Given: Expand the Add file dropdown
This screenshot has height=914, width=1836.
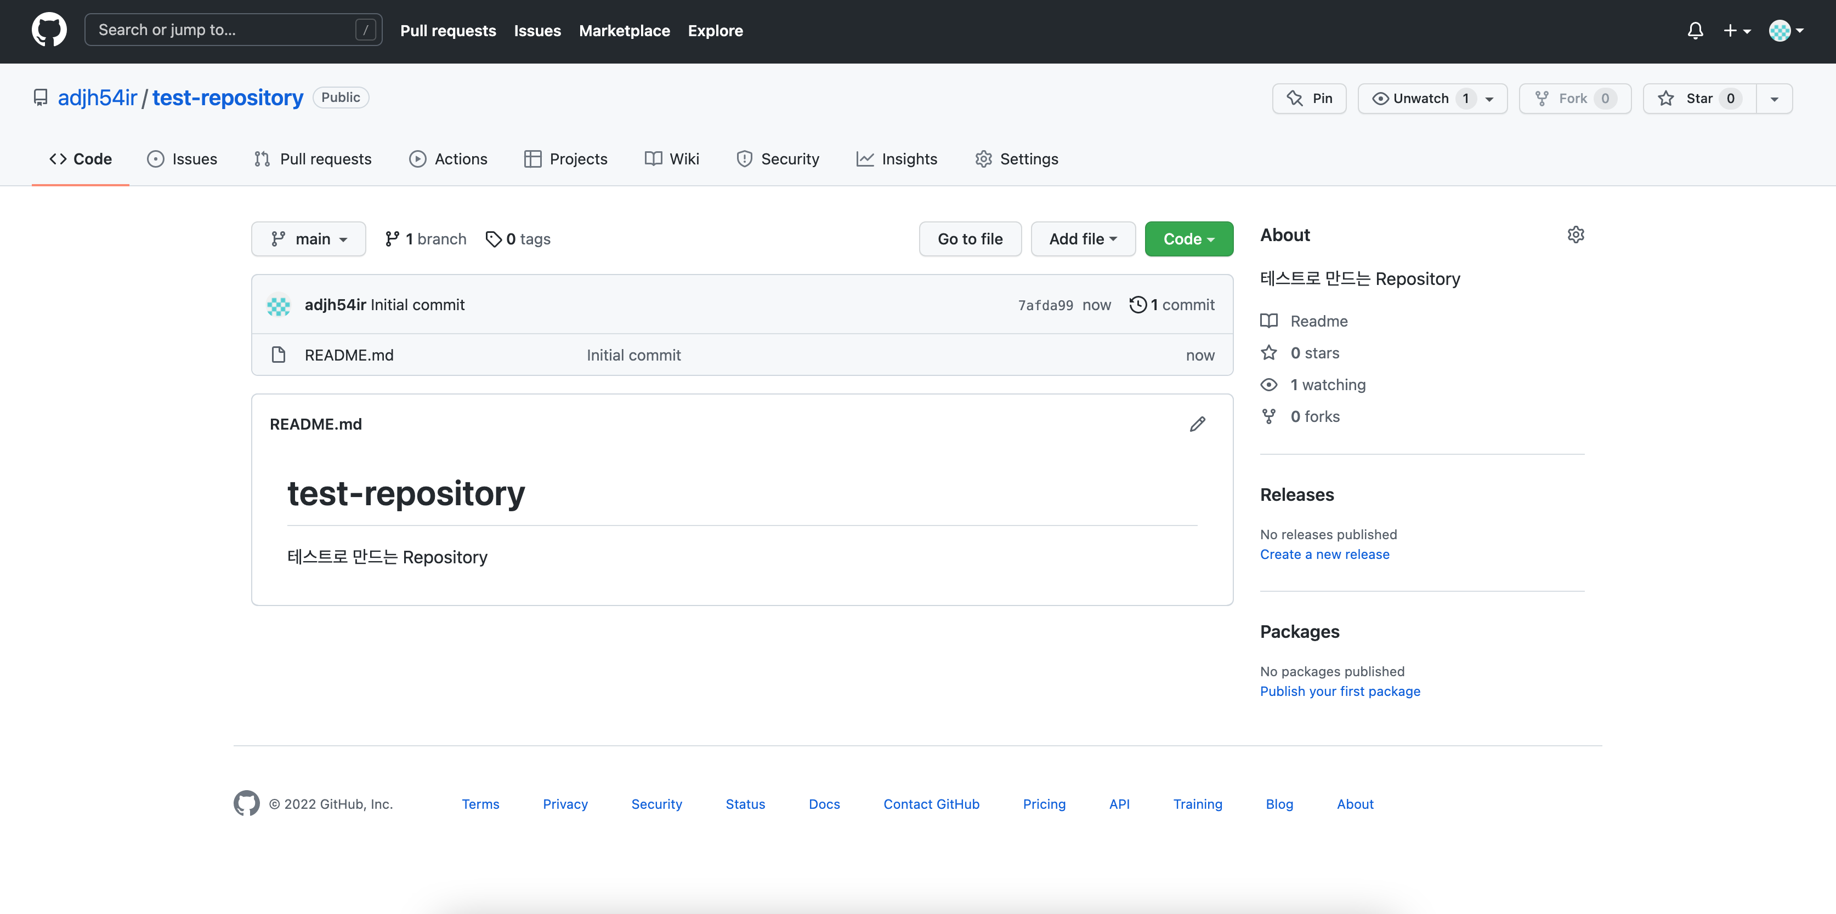Looking at the screenshot, I should (1082, 239).
